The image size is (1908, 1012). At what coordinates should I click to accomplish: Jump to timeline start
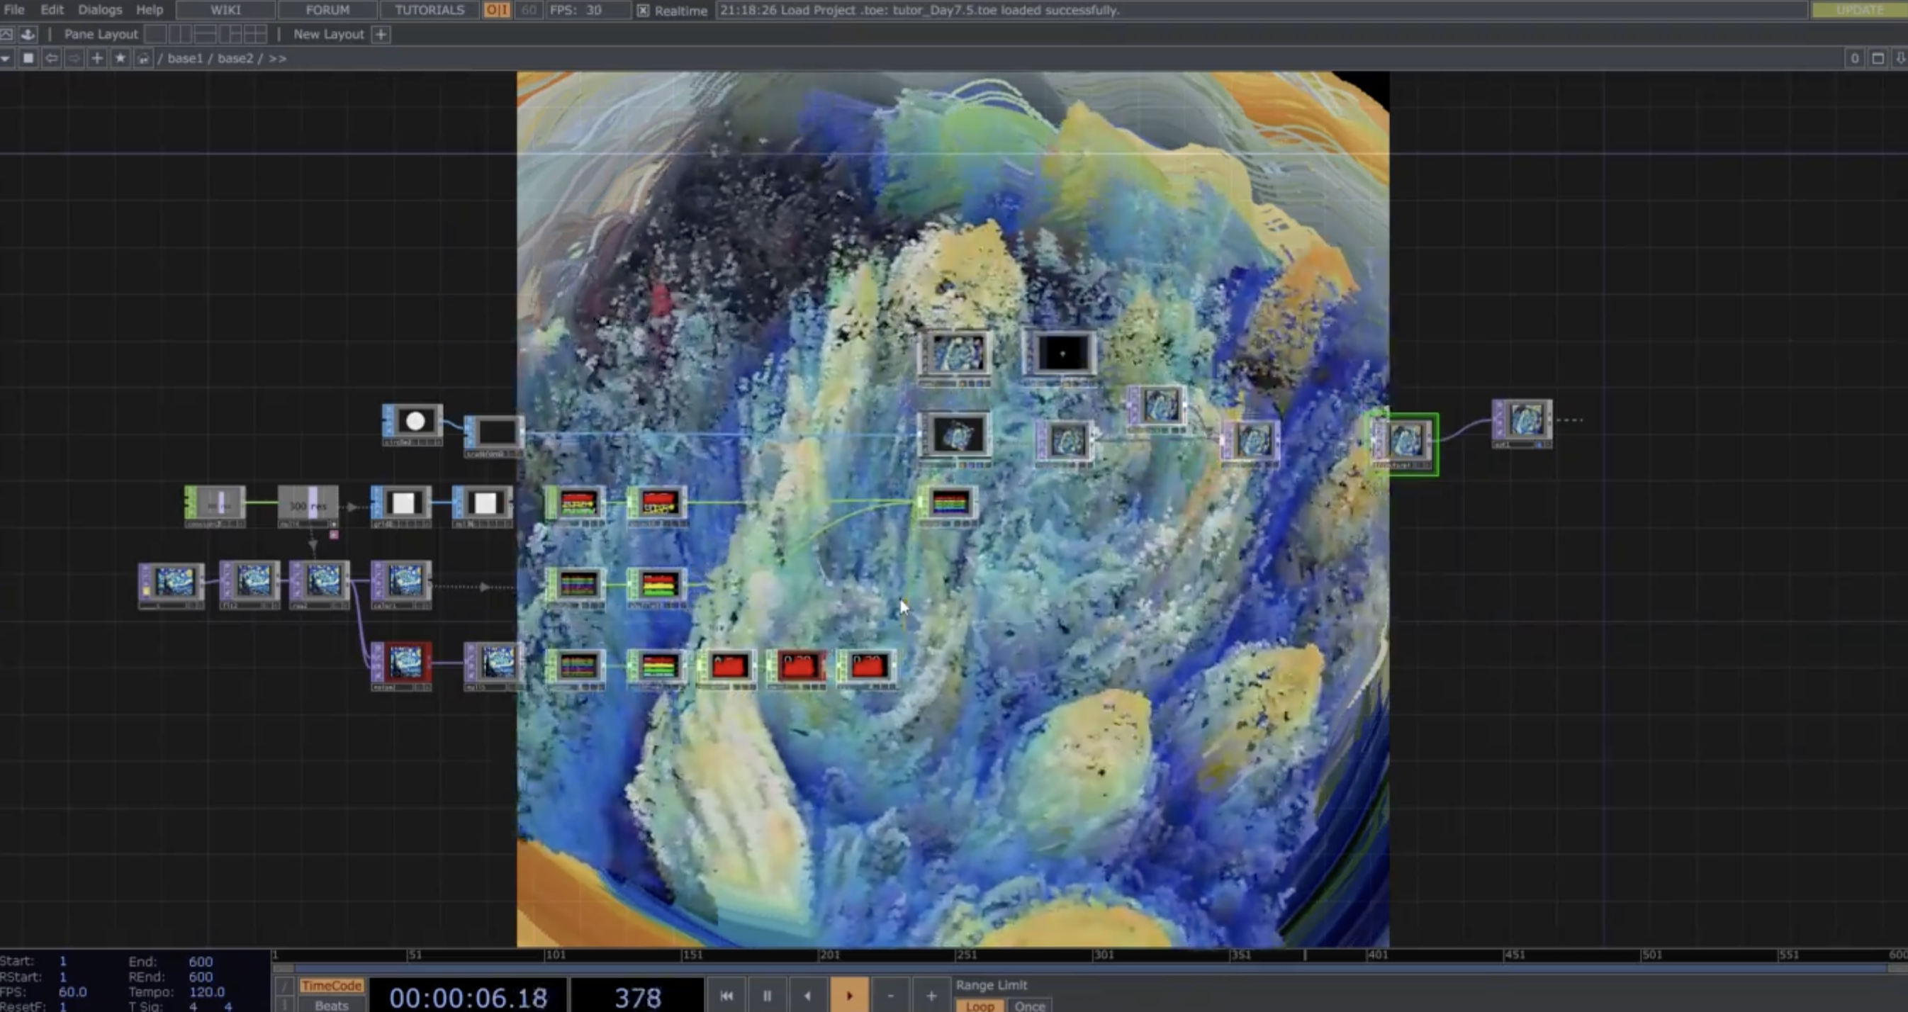tap(726, 996)
